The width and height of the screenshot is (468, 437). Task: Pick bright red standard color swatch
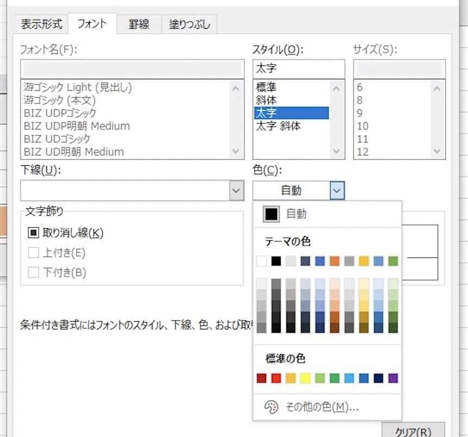click(x=276, y=378)
